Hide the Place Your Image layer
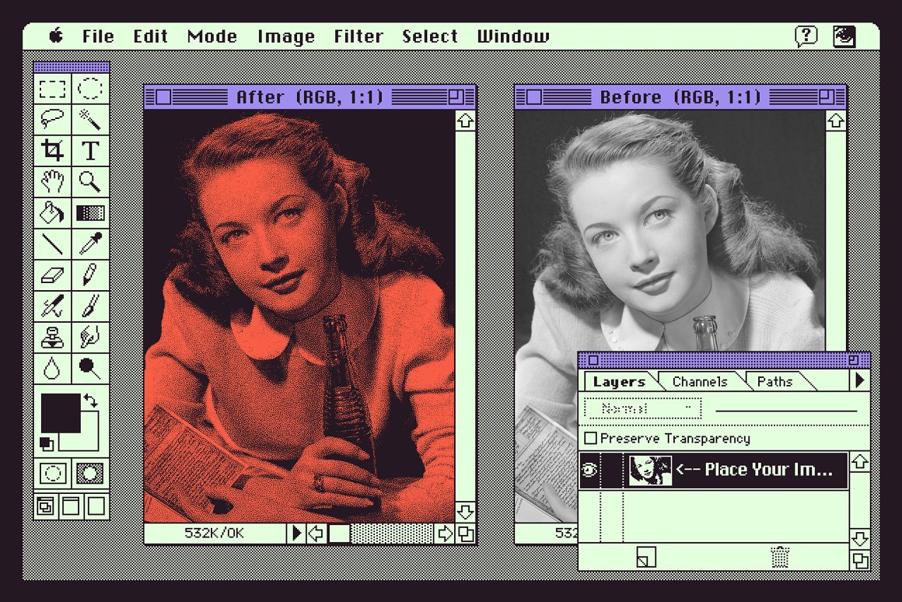 tap(589, 471)
